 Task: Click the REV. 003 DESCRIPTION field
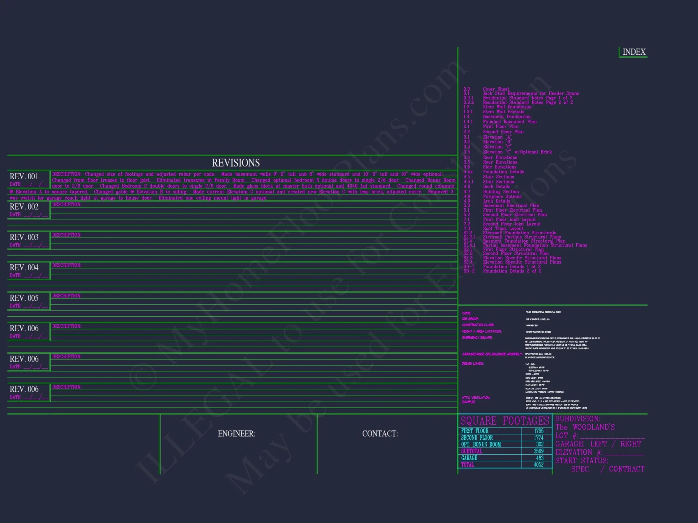[67, 235]
